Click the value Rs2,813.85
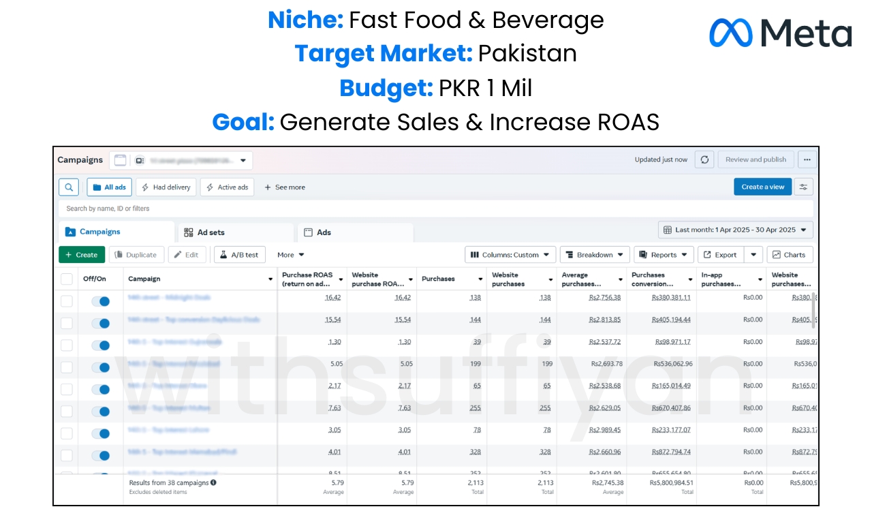Screen dimensions: 872x524 click(605, 320)
